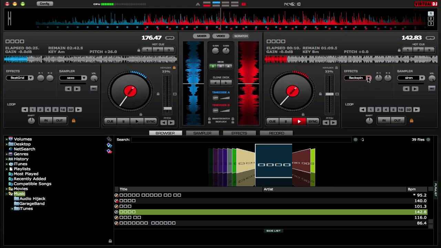The height and width of the screenshot is (248, 441).
Task: Expand the Playlists tree folder
Action: click(x=7, y=169)
